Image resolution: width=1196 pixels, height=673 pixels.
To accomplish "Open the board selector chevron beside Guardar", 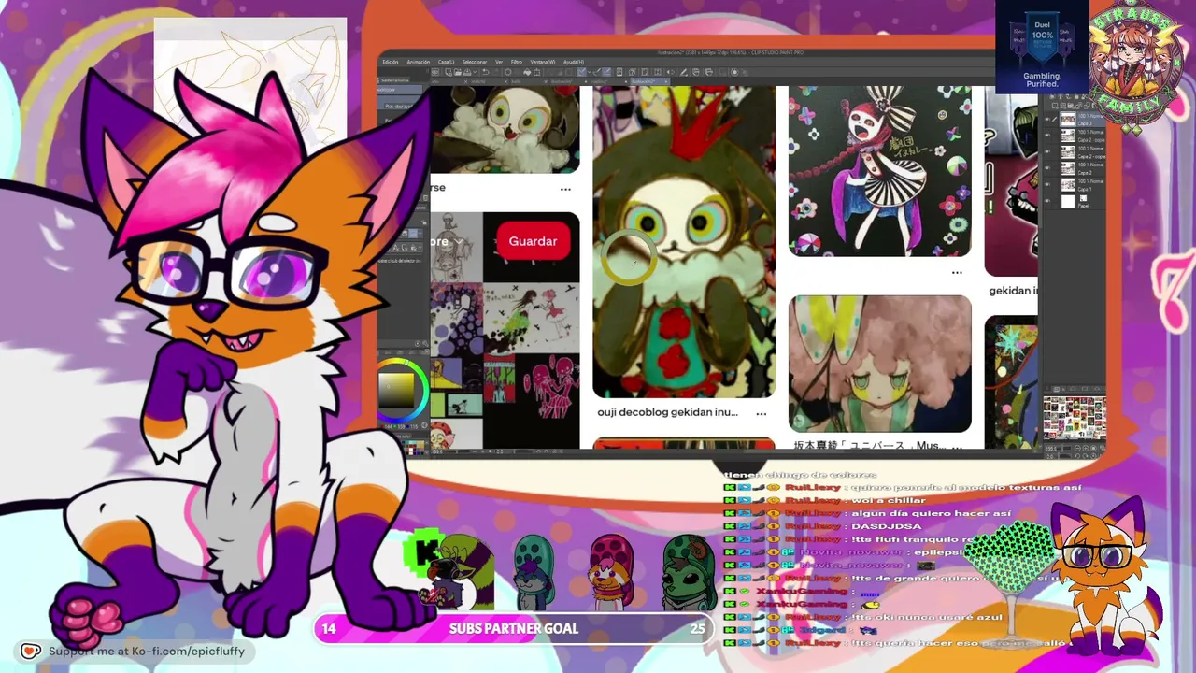I will [459, 242].
